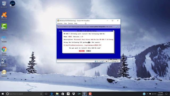Click the battery tray icon
The image size is (170, 96).
(150, 94)
